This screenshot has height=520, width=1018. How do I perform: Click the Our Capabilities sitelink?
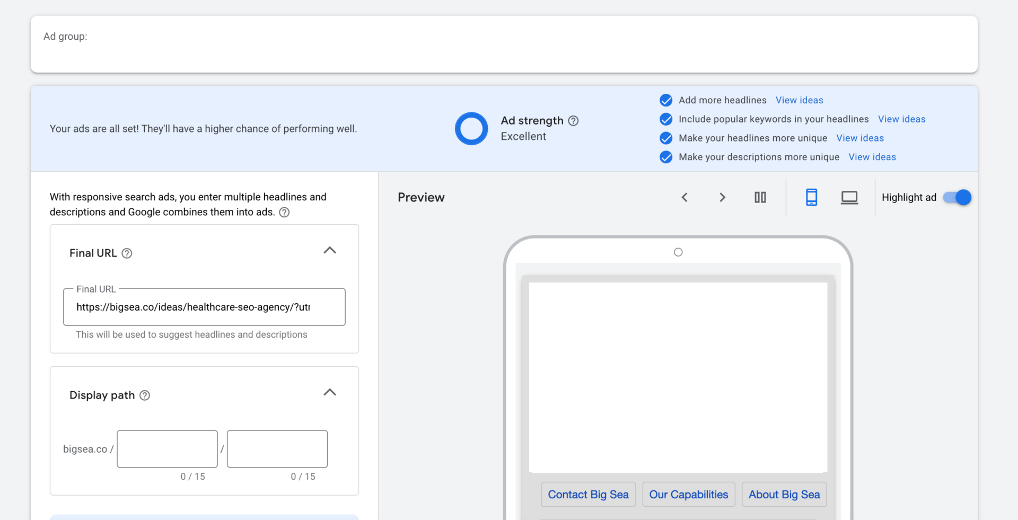689,495
